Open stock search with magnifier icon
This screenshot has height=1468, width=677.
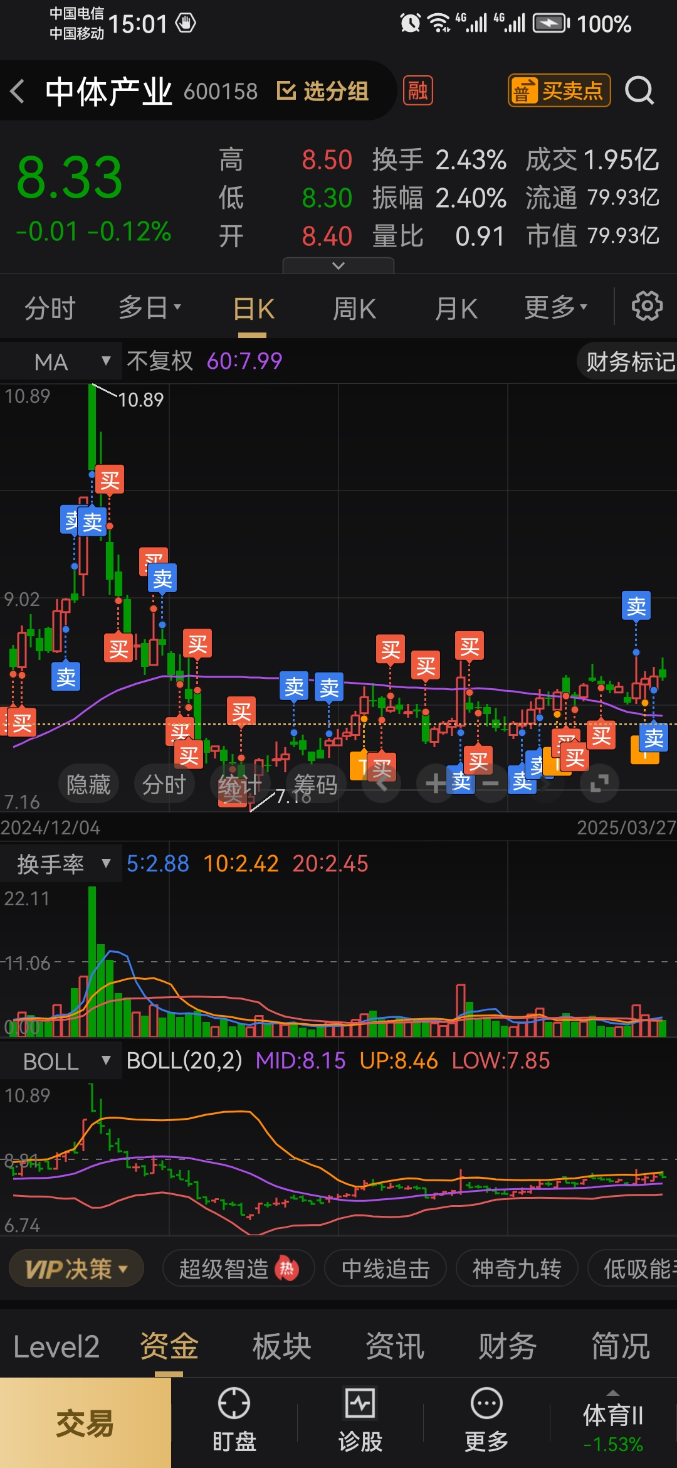639,92
